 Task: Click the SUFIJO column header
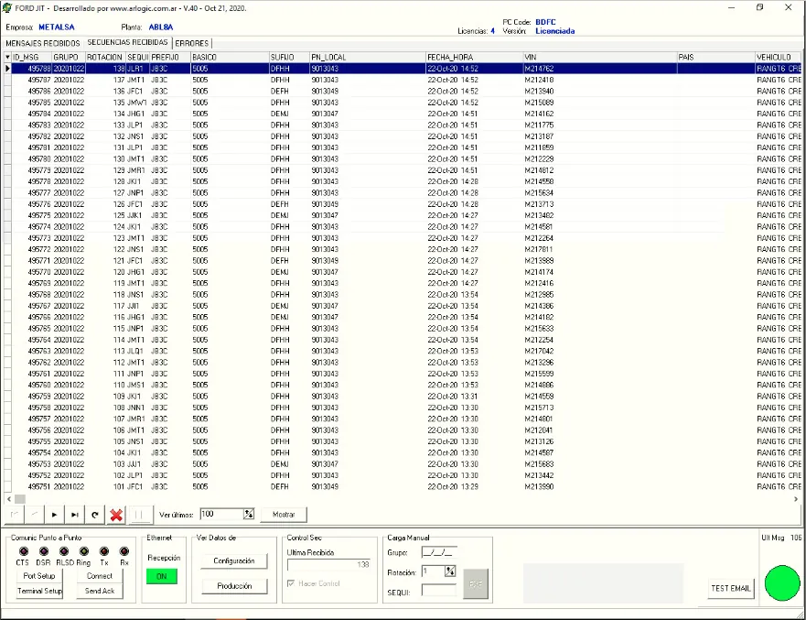point(289,57)
